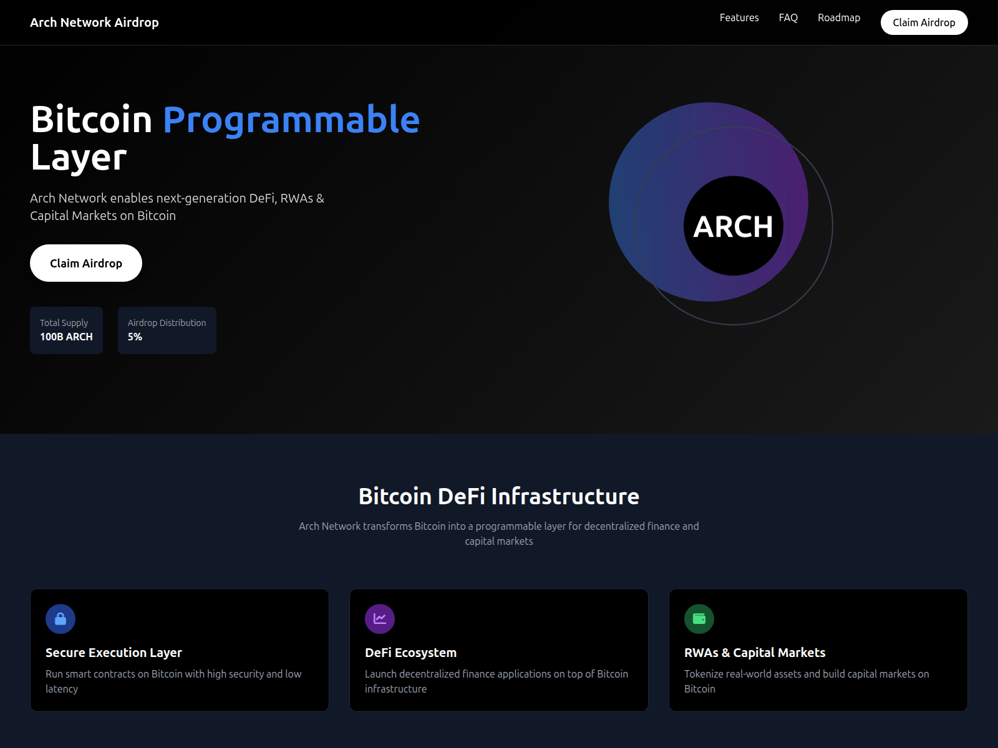Open the Roadmap nav link
The width and height of the screenshot is (998, 748).
(x=839, y=17)
